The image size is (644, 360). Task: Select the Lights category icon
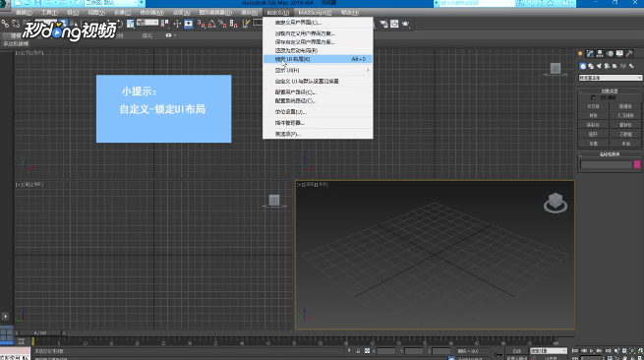(599, 66)
